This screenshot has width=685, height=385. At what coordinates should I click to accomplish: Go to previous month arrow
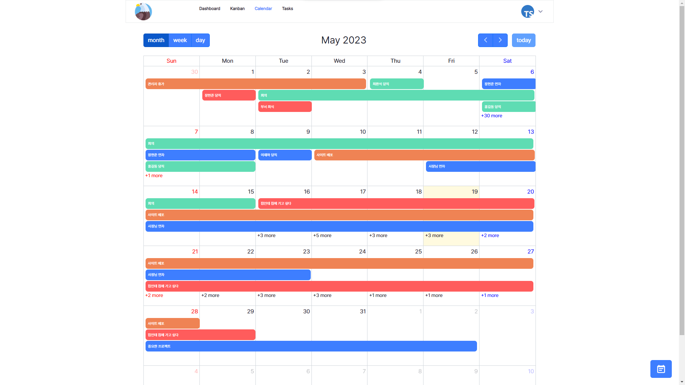[x=485, y=40]
